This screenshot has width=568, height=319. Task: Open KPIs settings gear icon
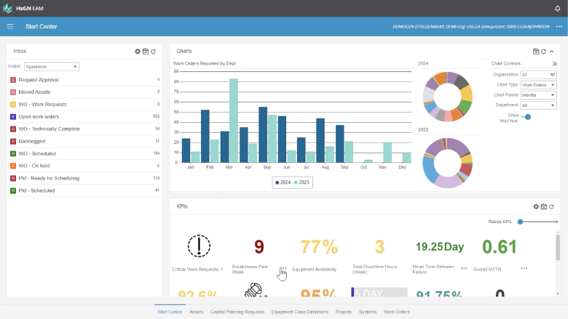coord(536,207)
